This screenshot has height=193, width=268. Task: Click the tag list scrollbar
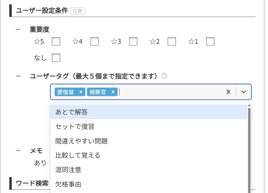[249, 148]
